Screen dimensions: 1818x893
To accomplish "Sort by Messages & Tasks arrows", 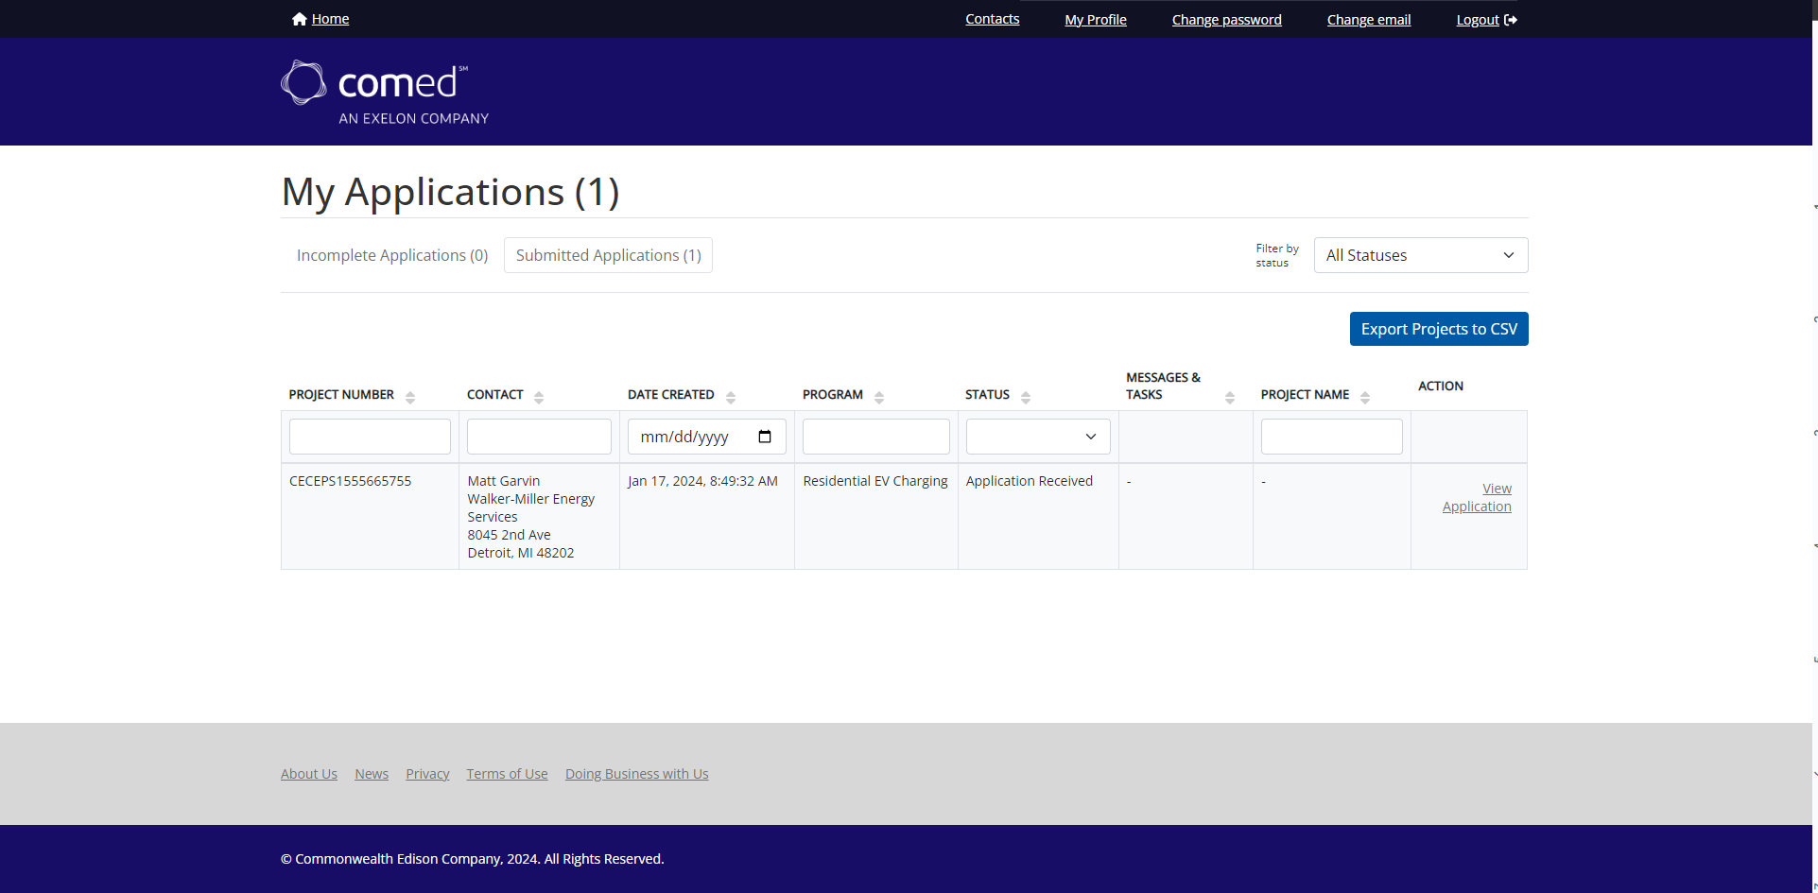I will coord(1230,398).
